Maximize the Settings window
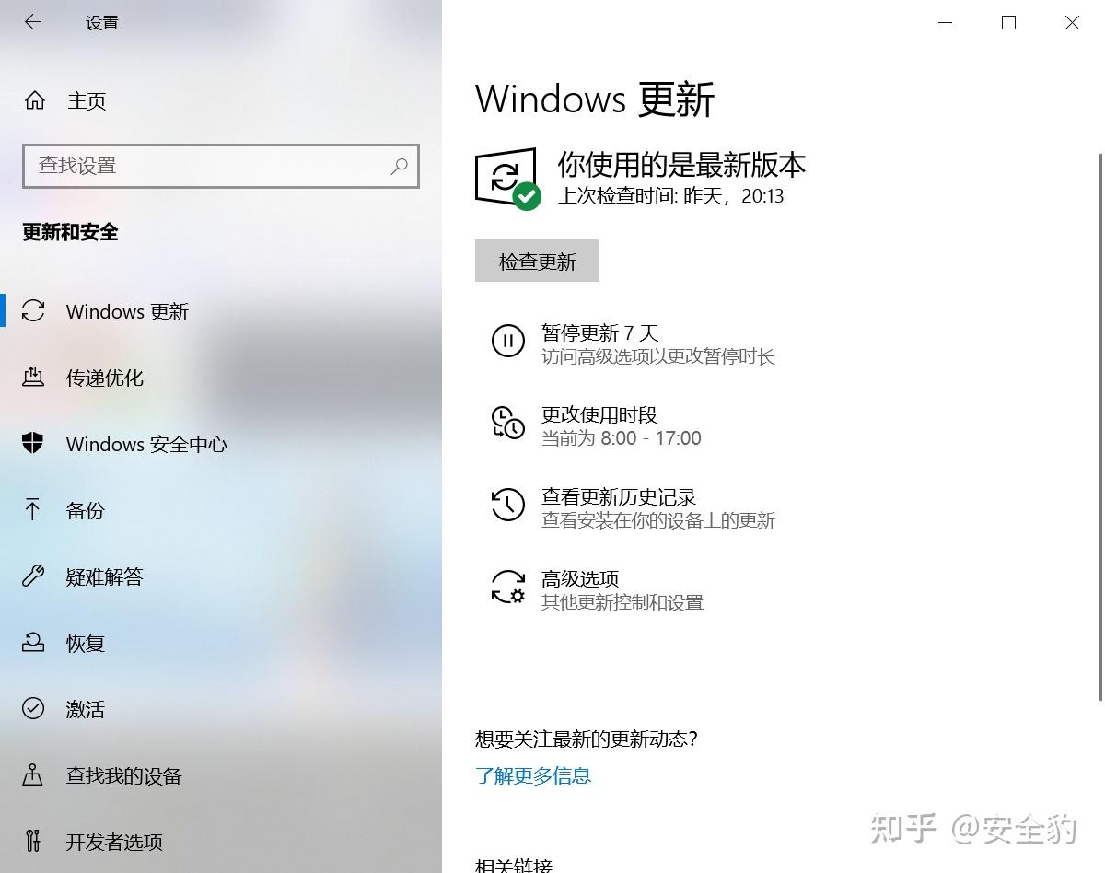The width and height of the screenshot is (1105, 873). 1008,22
